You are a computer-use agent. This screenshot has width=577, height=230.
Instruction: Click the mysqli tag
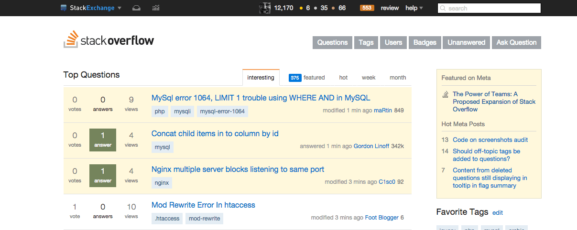pos(182,111)
